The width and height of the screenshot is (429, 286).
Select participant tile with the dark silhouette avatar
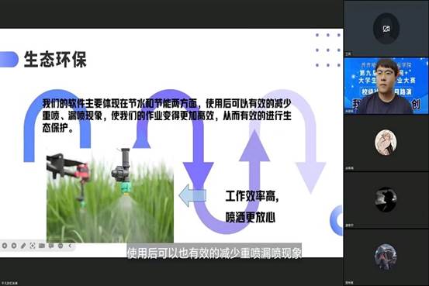(x=386, y=200)
